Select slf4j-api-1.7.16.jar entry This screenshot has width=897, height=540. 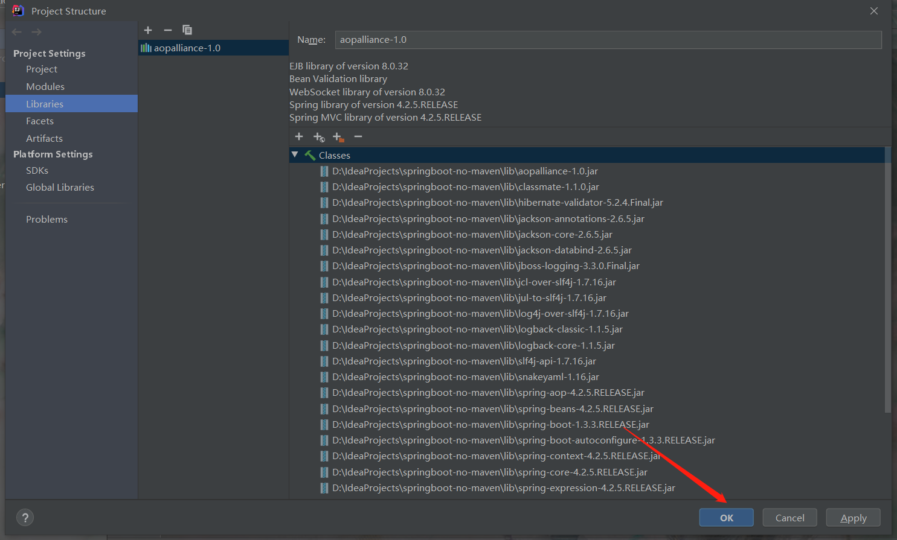464,361
